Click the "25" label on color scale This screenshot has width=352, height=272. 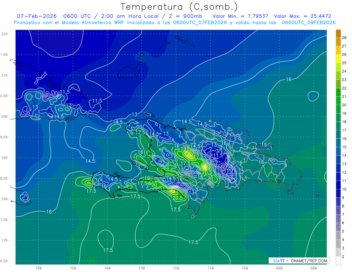tap(344, 63)
